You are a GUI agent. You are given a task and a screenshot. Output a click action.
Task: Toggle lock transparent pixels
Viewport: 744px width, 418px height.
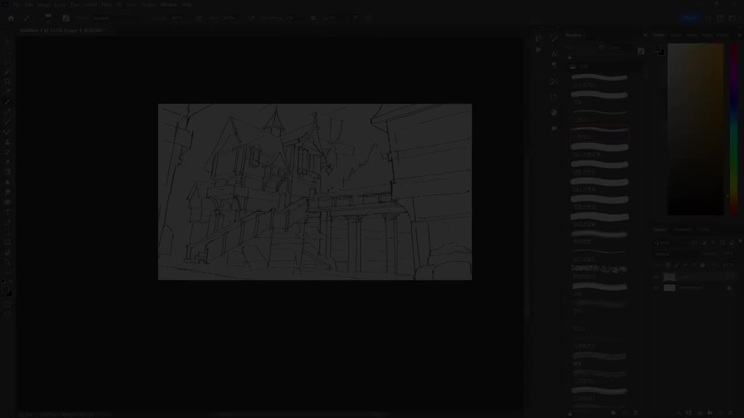(x=668, y=265)
